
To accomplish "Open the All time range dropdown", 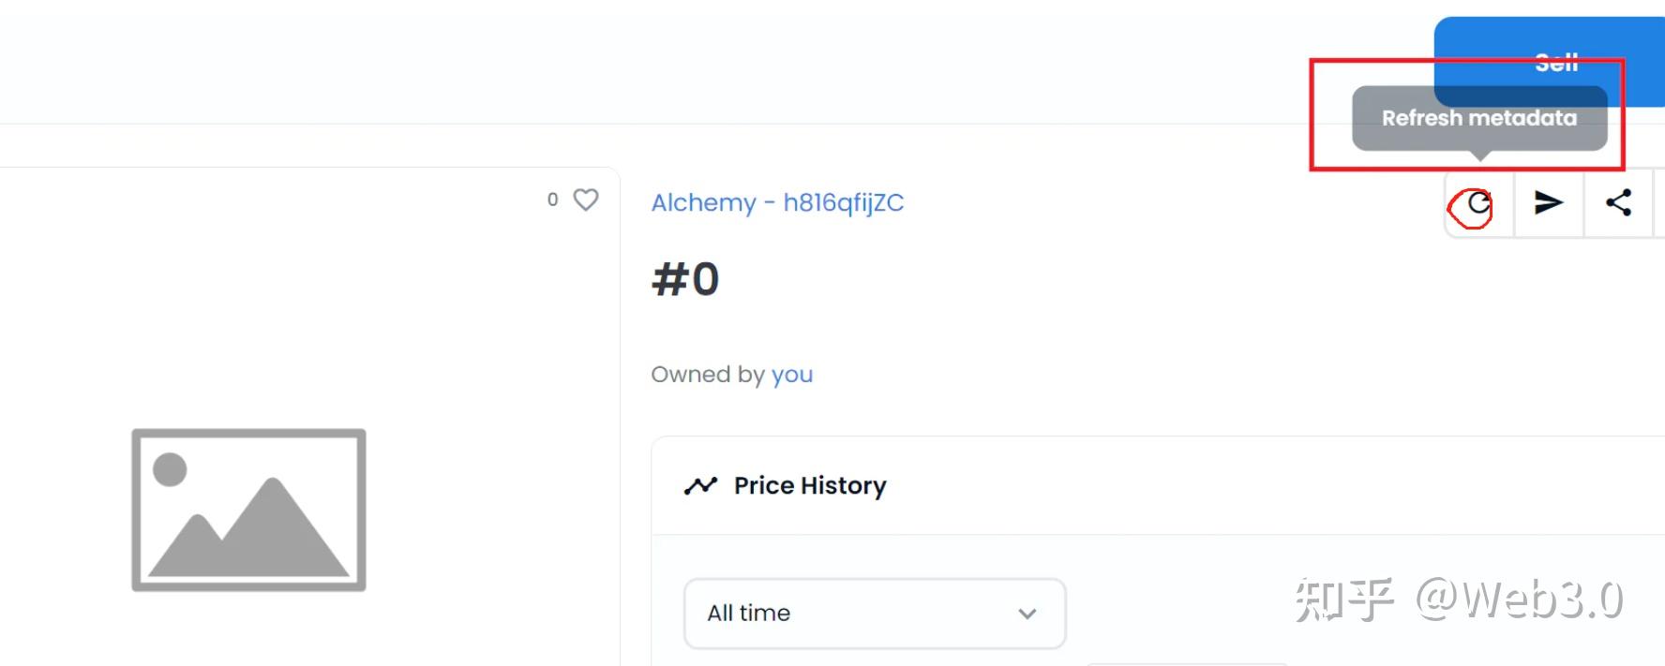I will 874,613.
